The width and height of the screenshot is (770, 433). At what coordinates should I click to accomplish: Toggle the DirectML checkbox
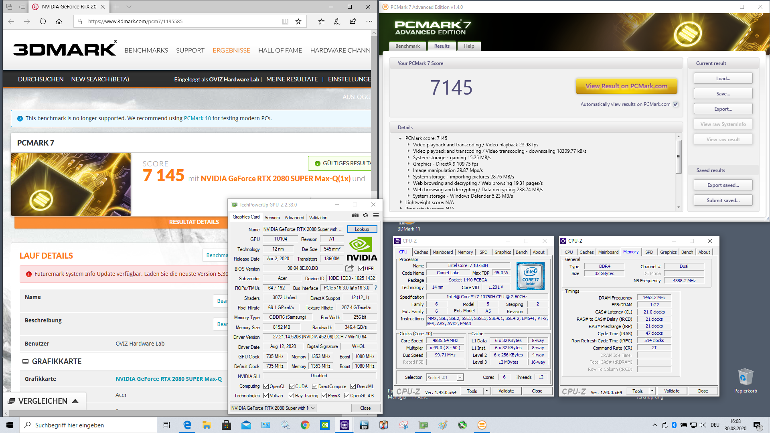coord(353,386)
